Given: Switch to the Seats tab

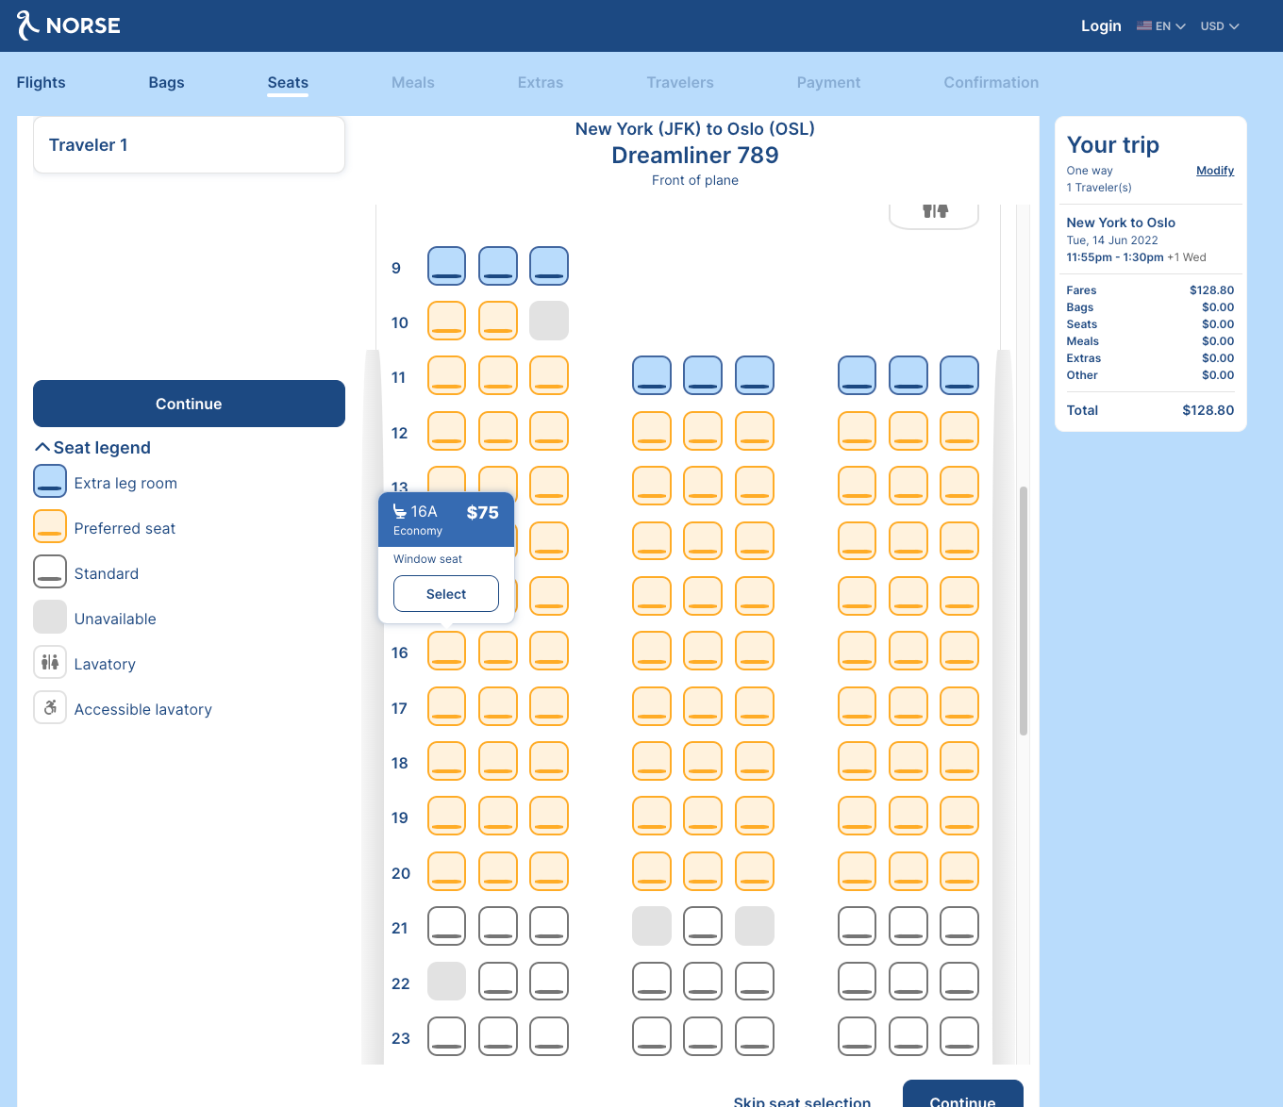Looking at the screenshot, I should point(288,83).
